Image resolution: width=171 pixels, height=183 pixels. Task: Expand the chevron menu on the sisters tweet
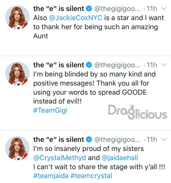tap(164, 139)
